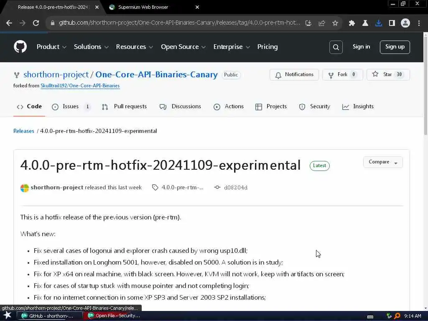Screen dimensions: 428x321
Task: Open browser profile avatar
Action: pyautogui.click(x=405, y=23)
